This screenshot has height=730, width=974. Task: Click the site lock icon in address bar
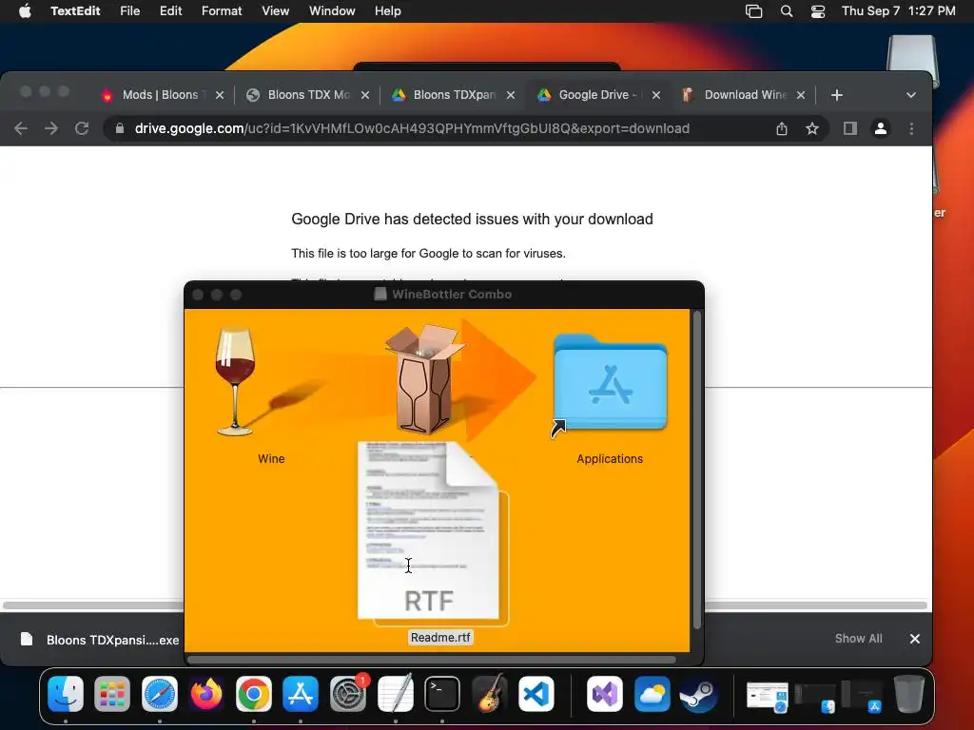tap(120, 128)
